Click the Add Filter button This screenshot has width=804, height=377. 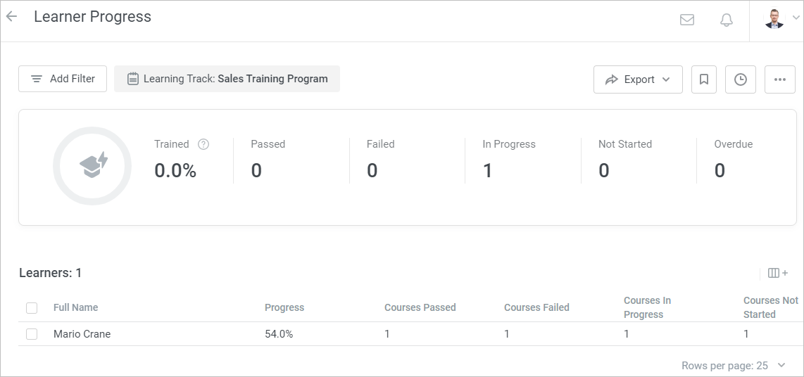pyautogui.click(x=63, y=79)
